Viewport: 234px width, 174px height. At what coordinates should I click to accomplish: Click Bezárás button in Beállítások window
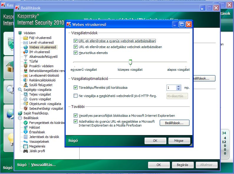(182, 165)
